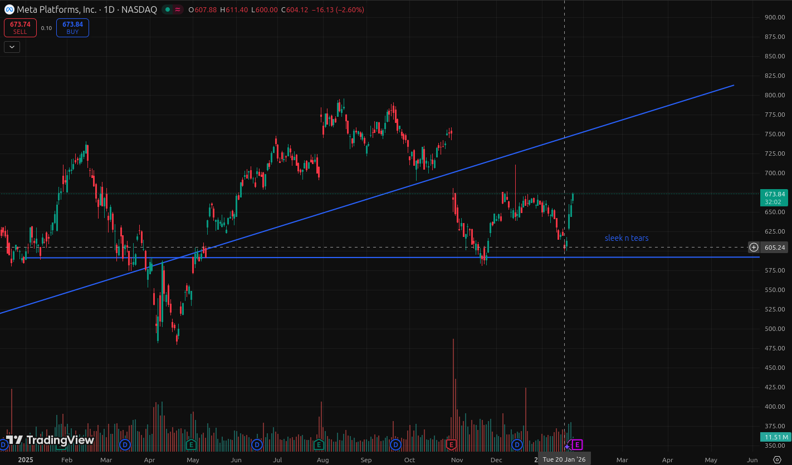This screenshot has height=465, width=792.
Task: Open chart settings gear on the time axis
Action: pos(778,460)
